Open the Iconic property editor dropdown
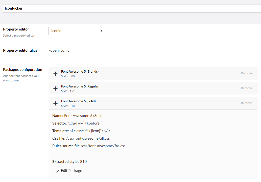Screen dimensions: 261x182 pos(76,31)
